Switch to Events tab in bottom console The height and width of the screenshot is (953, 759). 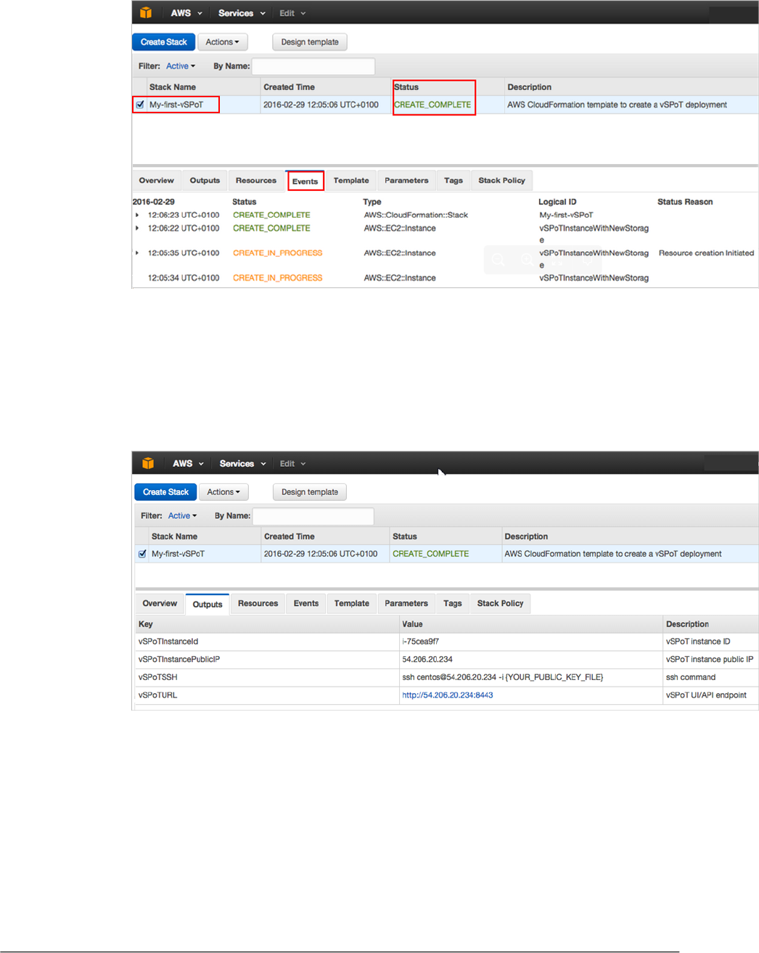[306, 603]
